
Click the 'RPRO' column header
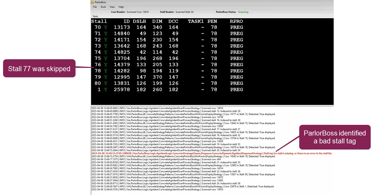236,21
